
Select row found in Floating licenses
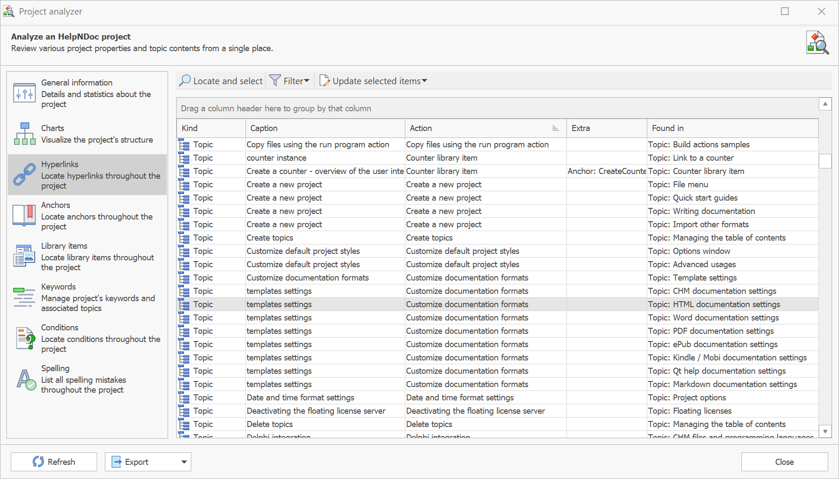pyautogui.click(x=498, y=411)
